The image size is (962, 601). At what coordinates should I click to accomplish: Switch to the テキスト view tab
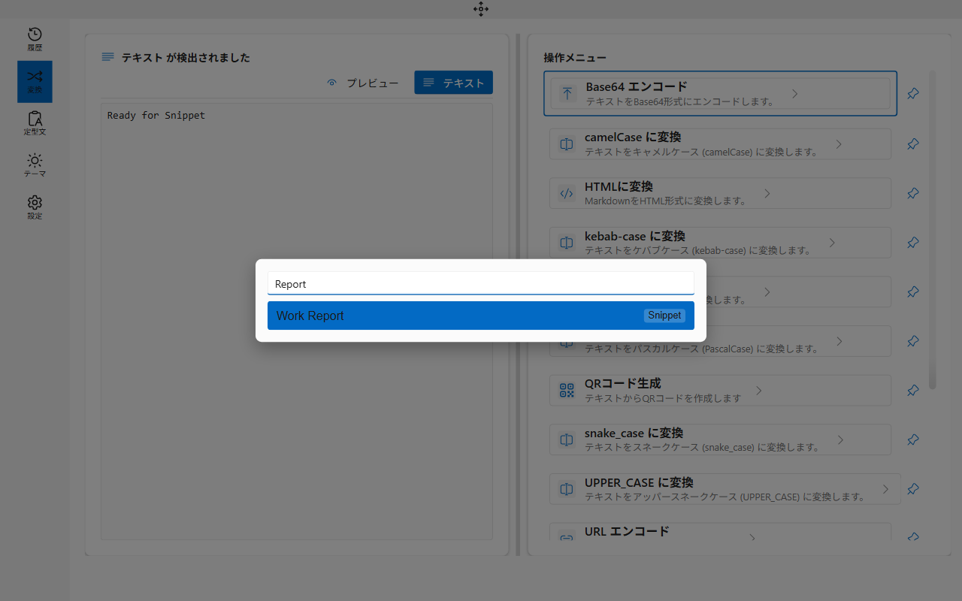tap(453, 82)
